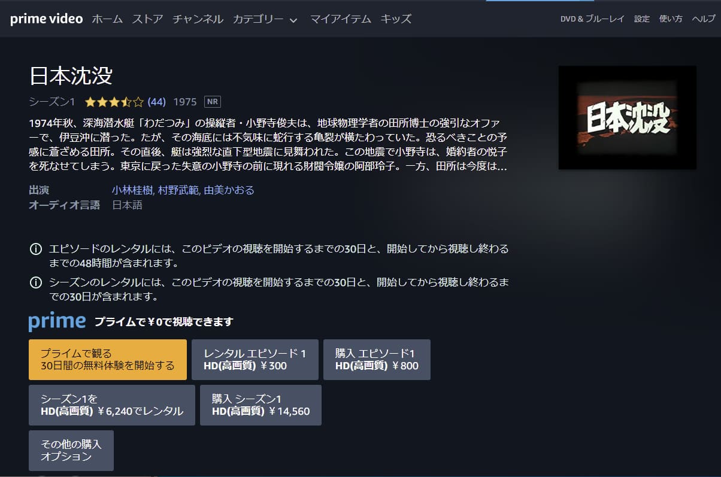
Task: Open the ホーム menu item
Action: point(107,19)
